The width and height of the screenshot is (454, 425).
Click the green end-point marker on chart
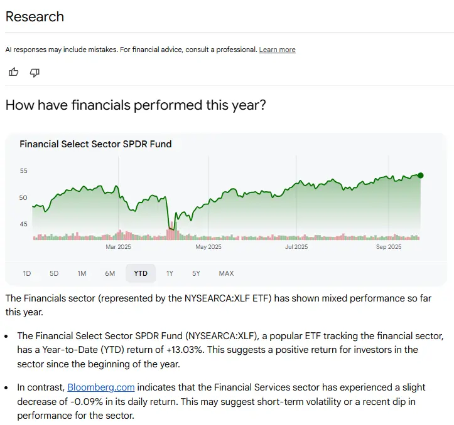420,176
